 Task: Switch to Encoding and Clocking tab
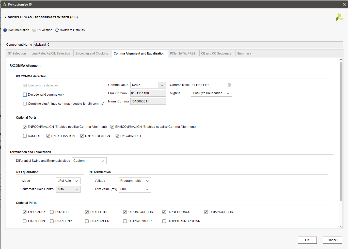point(92,54)
